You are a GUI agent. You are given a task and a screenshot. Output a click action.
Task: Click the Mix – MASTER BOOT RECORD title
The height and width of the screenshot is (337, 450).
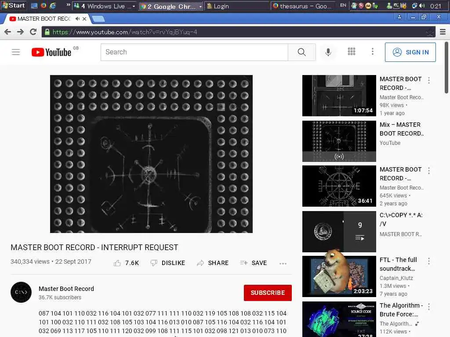coord(402,129)
